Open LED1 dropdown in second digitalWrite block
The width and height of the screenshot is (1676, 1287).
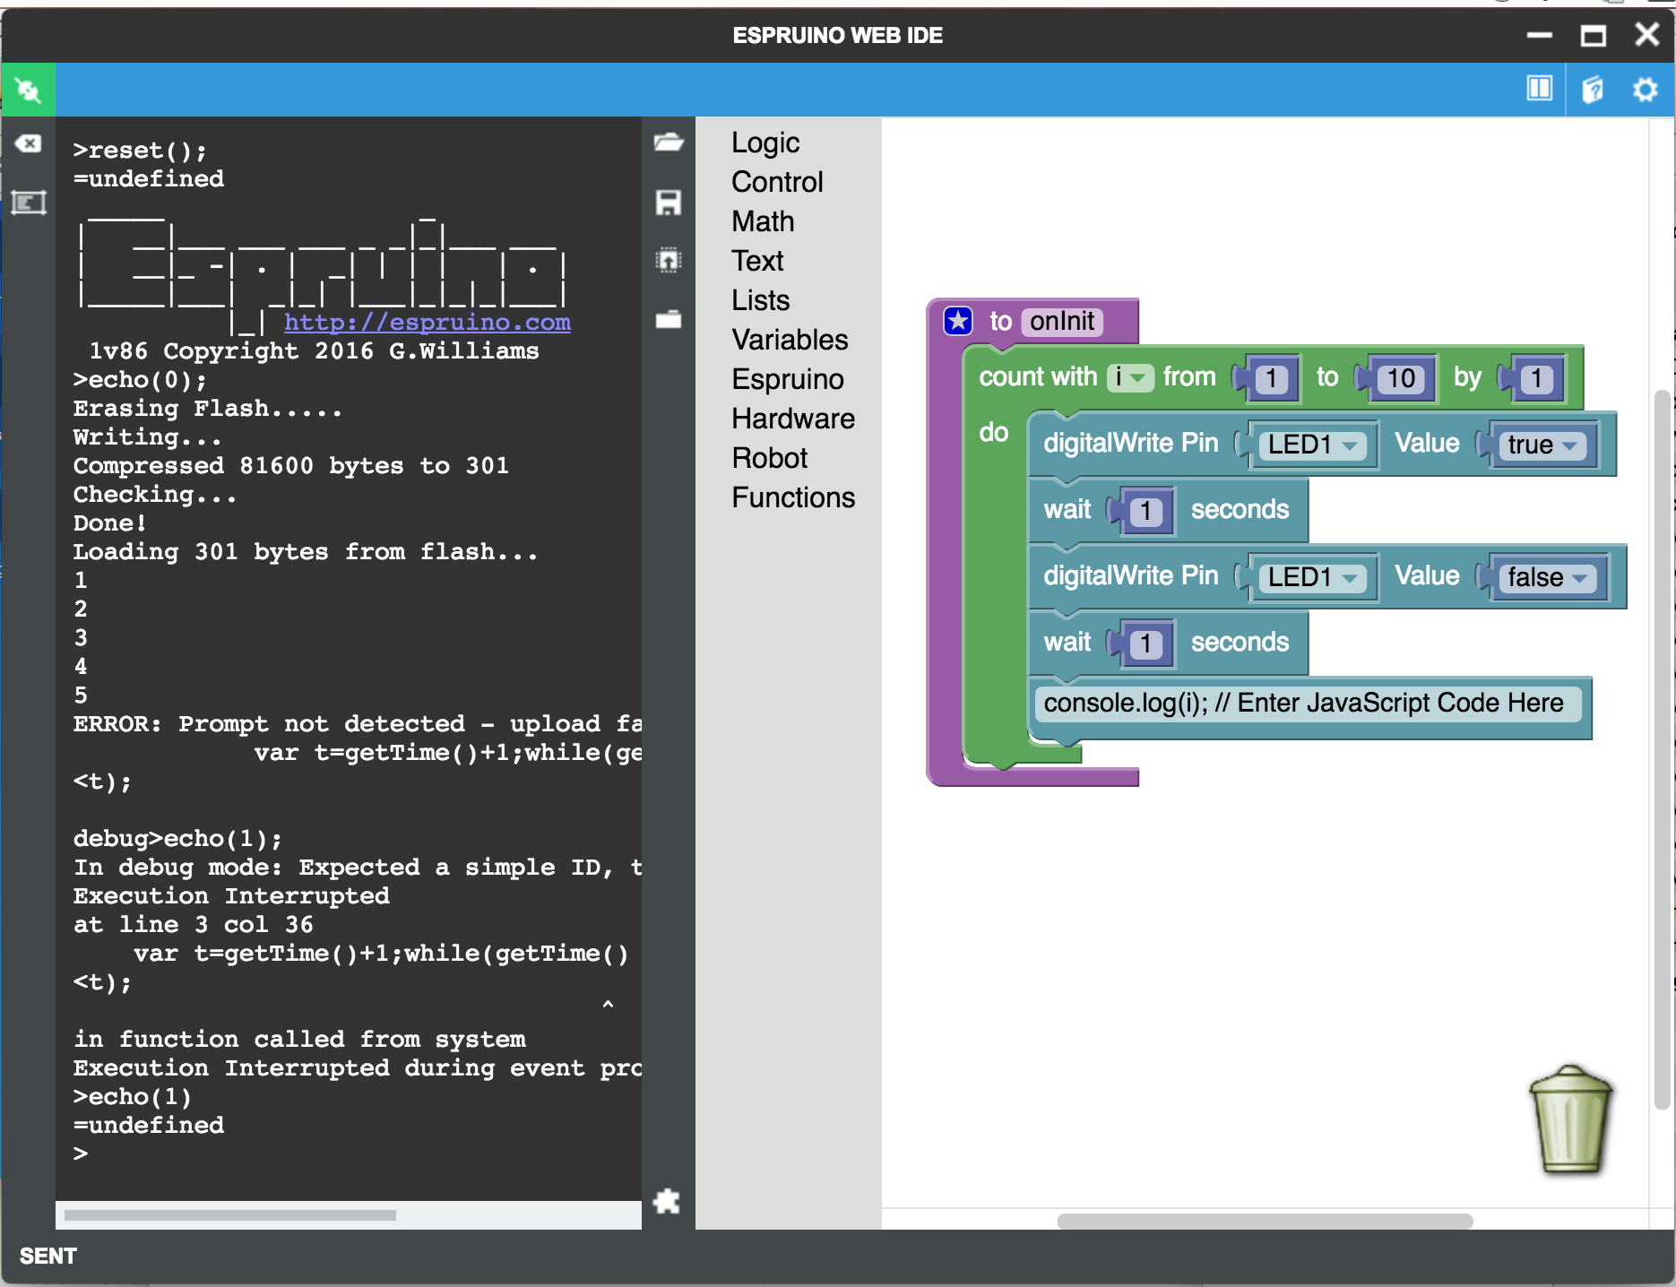(1315, 577)
